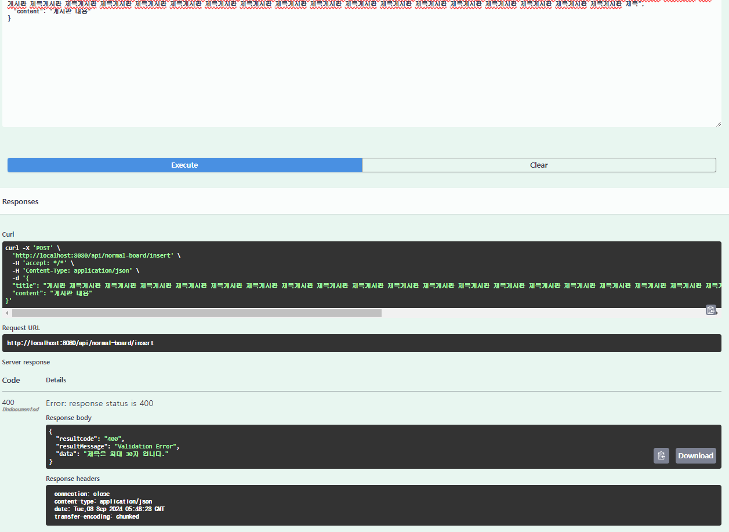Click the "curl -X 'POST'" line
729x532 pixels.
pyautogui.click(x=33, y=248)
